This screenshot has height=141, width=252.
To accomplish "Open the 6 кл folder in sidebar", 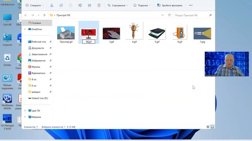I will tap(32, 85).
